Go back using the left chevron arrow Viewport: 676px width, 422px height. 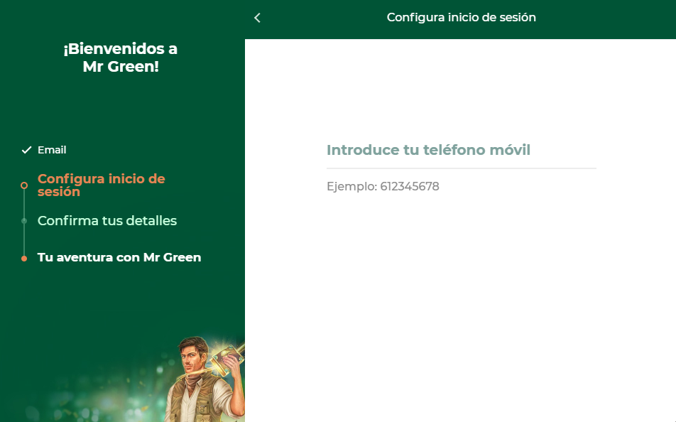pos(257,18)
